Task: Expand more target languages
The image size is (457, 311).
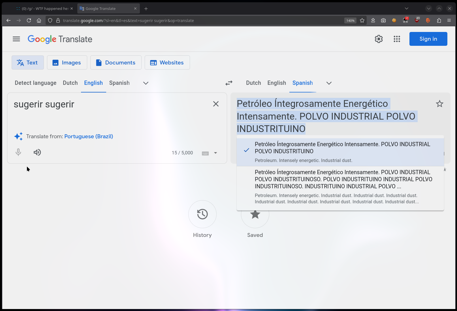Action: click(329, 83)
